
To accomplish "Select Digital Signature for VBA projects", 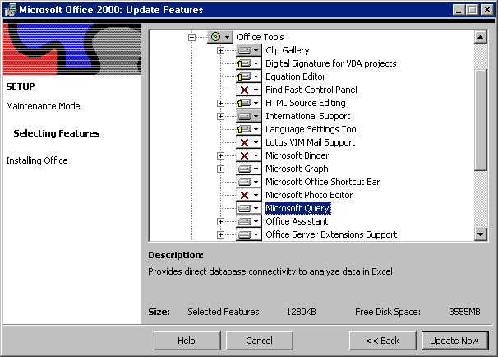I will (330, 63).
